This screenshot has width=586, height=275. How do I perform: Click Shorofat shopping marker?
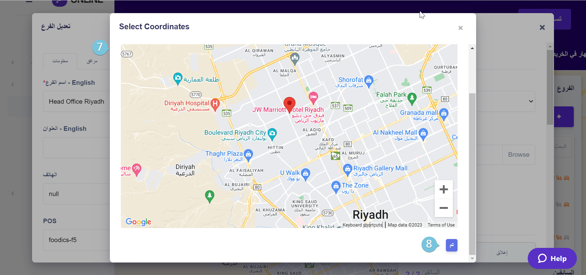(369, 81)
